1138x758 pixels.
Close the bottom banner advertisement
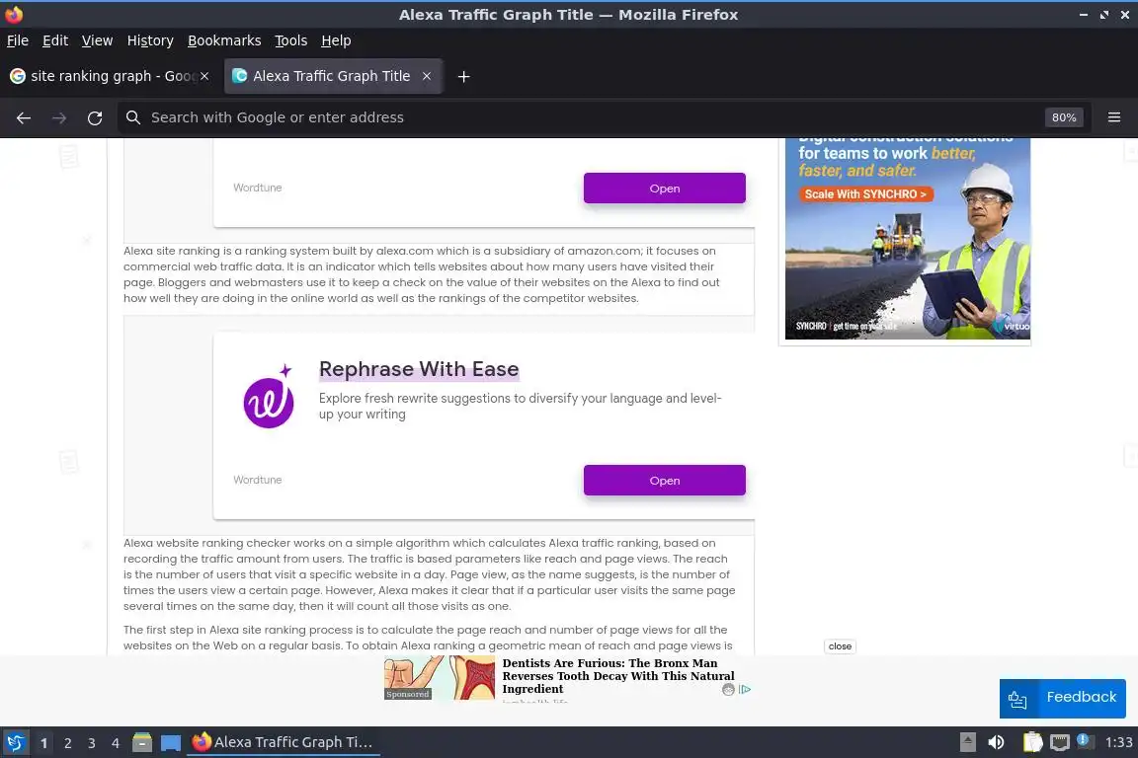[840, 646]
